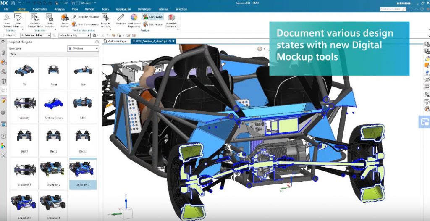The image size is (430, 221).
Task: Select the Measure tool
Action: (x=121, y=20)
